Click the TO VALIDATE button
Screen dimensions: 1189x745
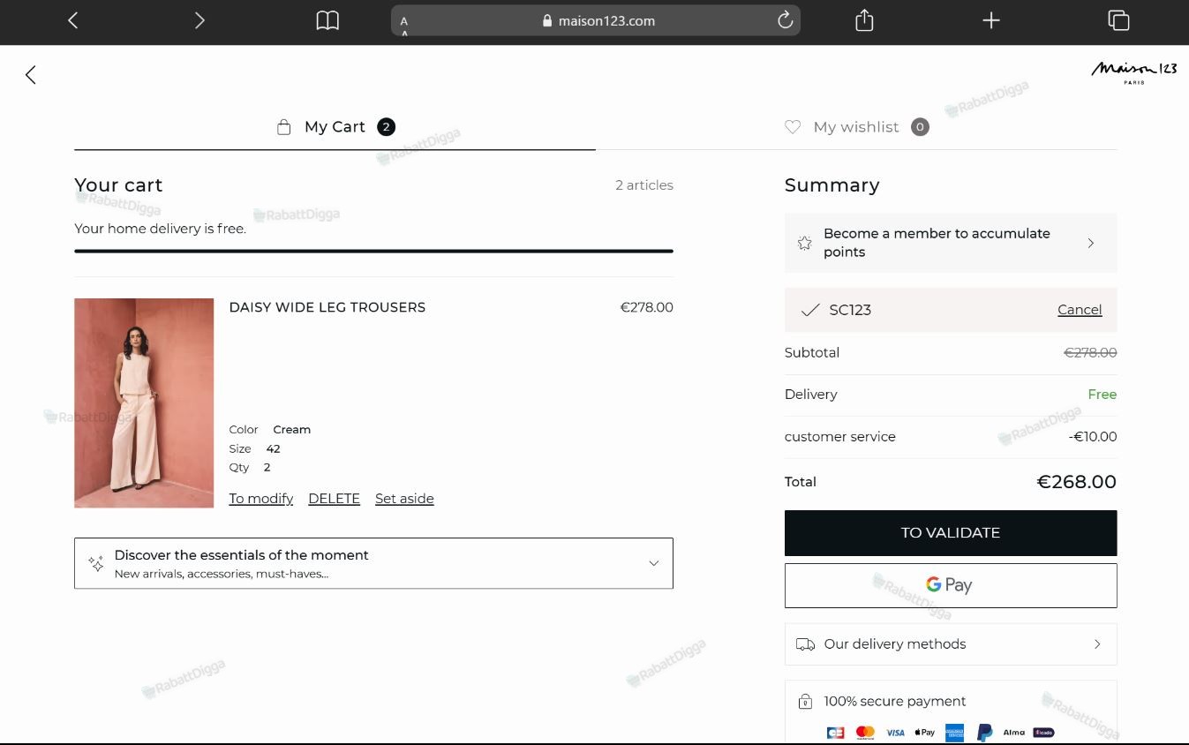point(951,533)
